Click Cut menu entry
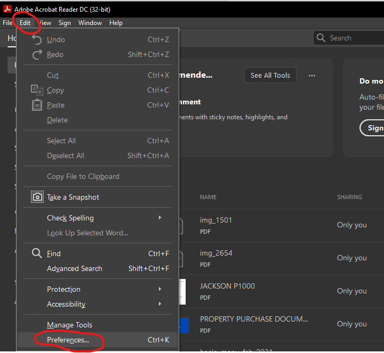384x353 pixels. click(x=98, y=75)
